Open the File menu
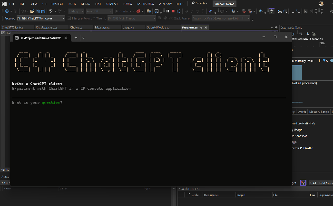333x206 pixels. tap(11, 4)
